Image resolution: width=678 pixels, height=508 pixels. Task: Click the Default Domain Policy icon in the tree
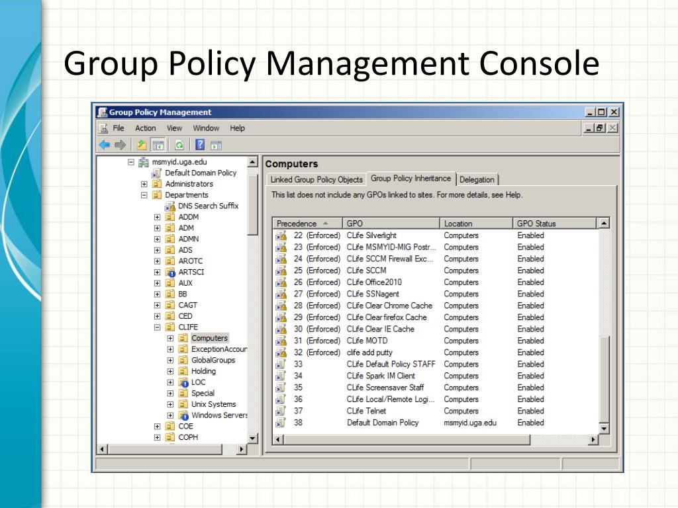point(156,173)
